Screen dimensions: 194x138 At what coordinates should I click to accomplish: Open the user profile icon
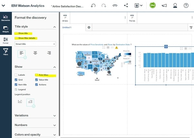[x=175, y=5]
